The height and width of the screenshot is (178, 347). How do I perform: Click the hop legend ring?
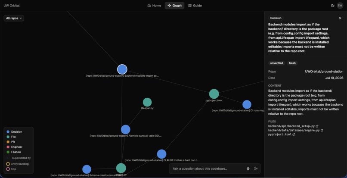click(x=8, y=169)
